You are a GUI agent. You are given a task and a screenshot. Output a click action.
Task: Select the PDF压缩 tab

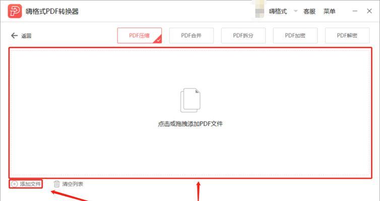[x=139, y=36]
